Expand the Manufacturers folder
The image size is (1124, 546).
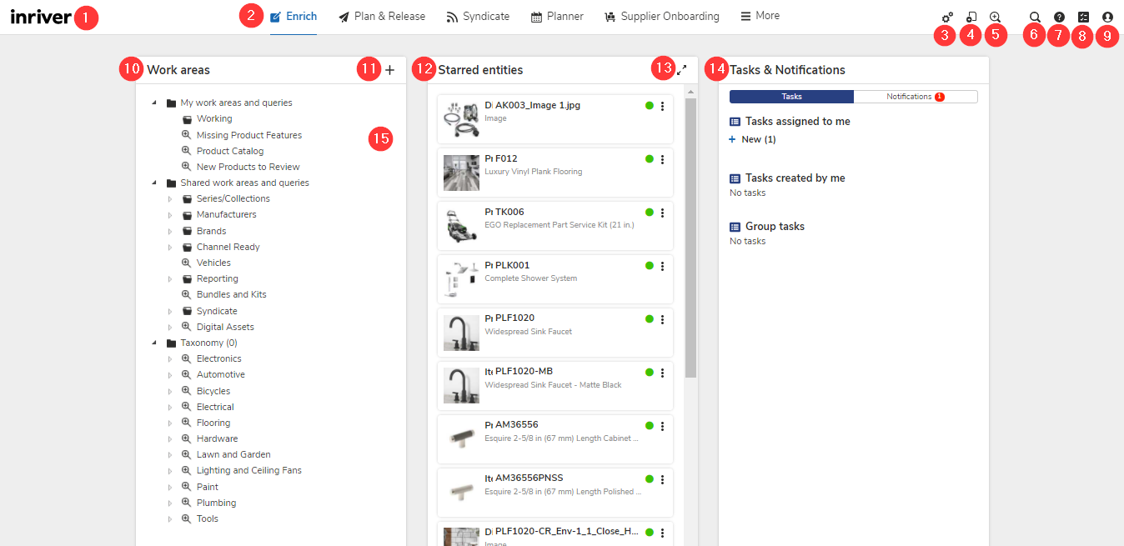(x=170, y=215)
